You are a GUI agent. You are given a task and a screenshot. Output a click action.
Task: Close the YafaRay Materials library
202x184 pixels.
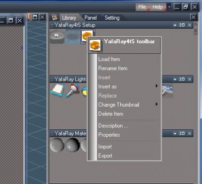coord(189,133)
